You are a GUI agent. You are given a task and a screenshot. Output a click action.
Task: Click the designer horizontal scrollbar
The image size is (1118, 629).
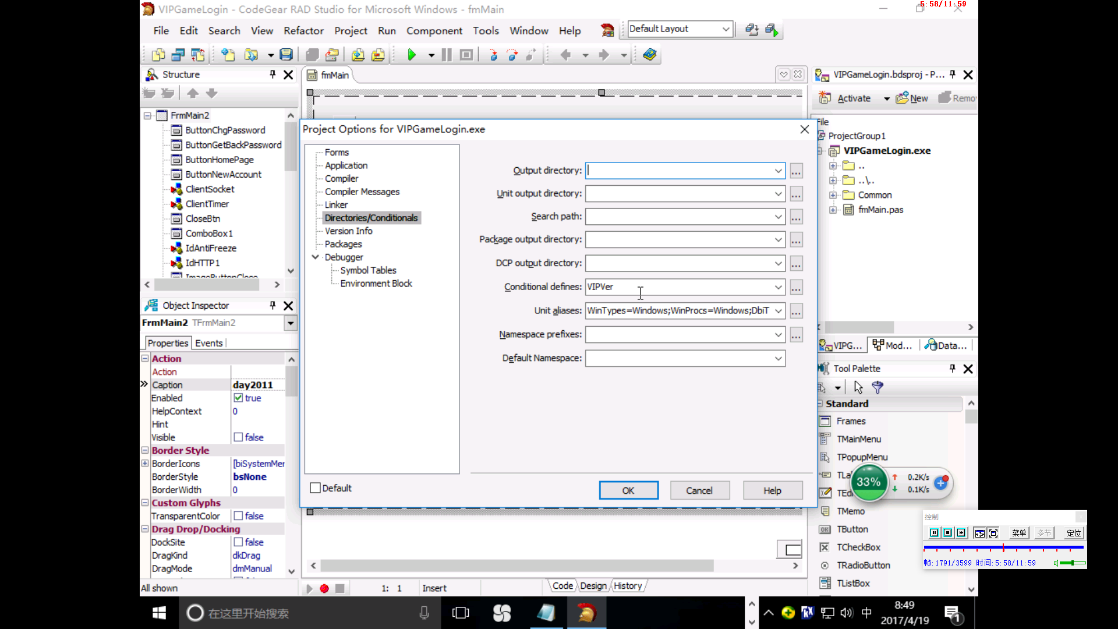coord(517,566)
